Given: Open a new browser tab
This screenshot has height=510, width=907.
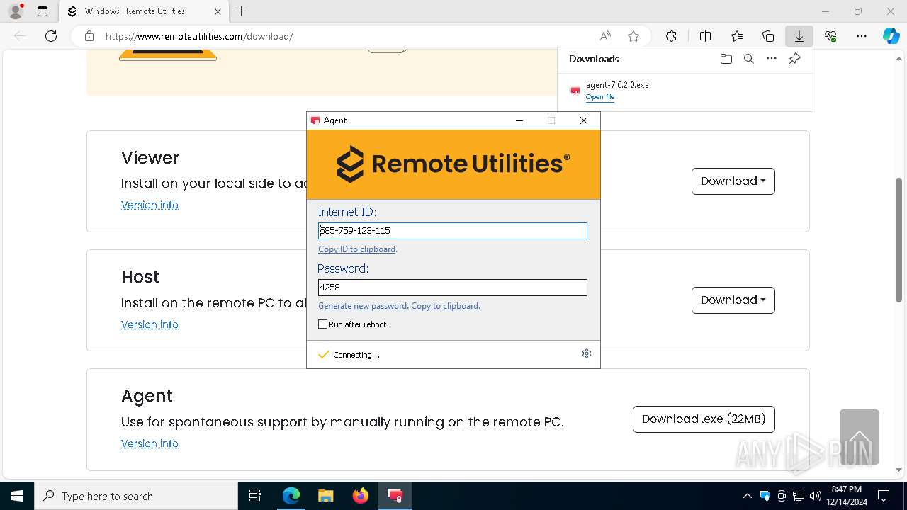Looking at the screenshot, I should 241,11.
